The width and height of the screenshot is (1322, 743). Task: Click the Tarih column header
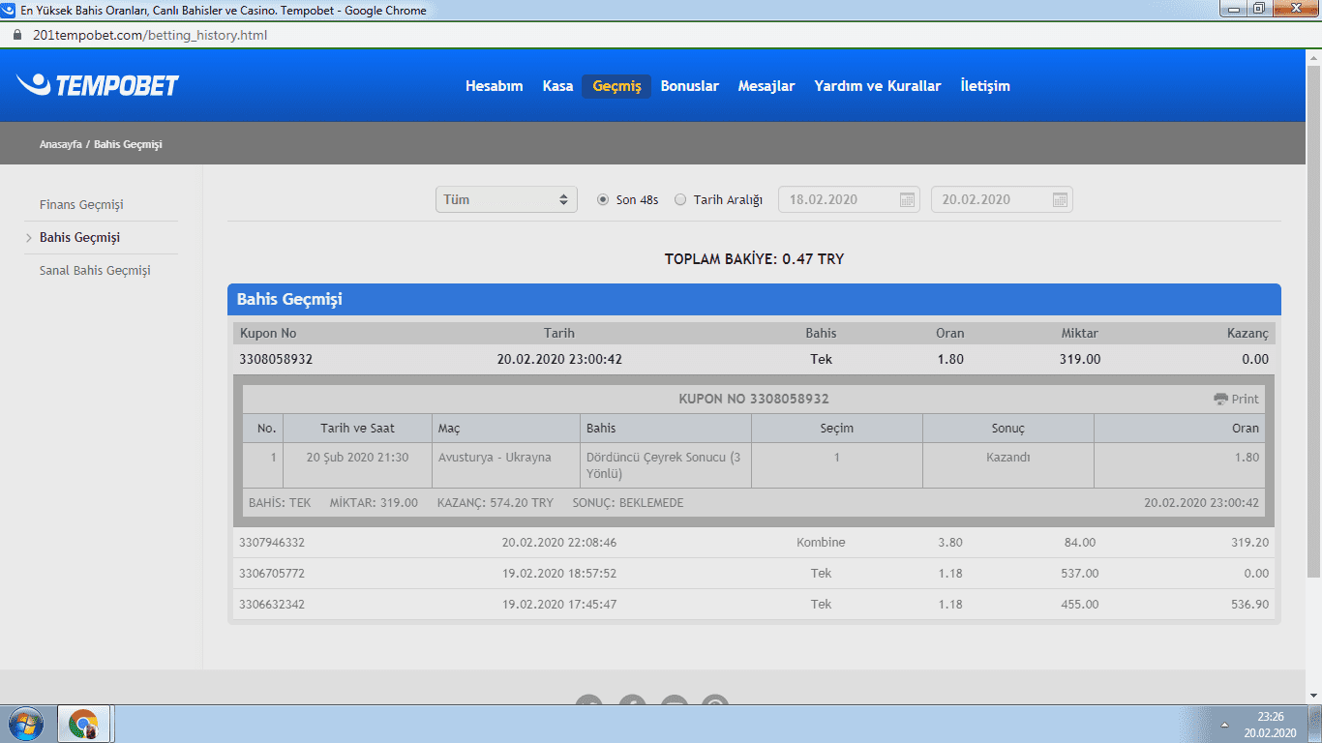pyautogui.click(x=559, y=333)
